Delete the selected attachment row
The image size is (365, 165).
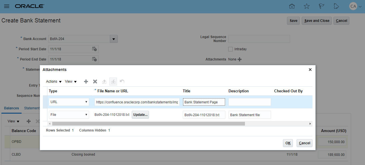click(95, 82)
